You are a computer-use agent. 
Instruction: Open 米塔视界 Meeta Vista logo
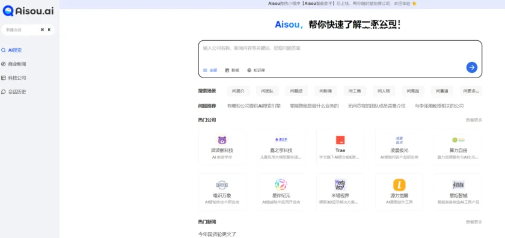click(340, 185)
